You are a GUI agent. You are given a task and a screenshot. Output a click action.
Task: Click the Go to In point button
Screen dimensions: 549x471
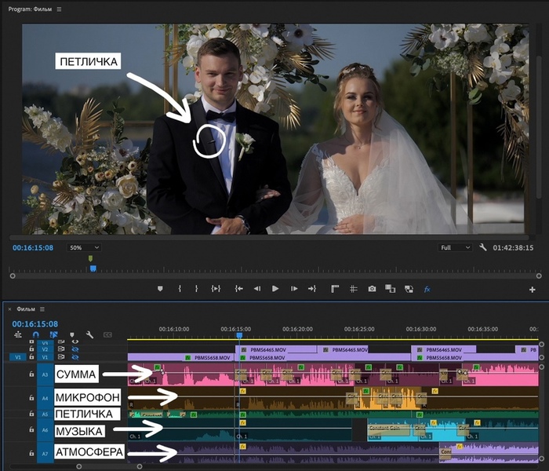tap(238, 289)
